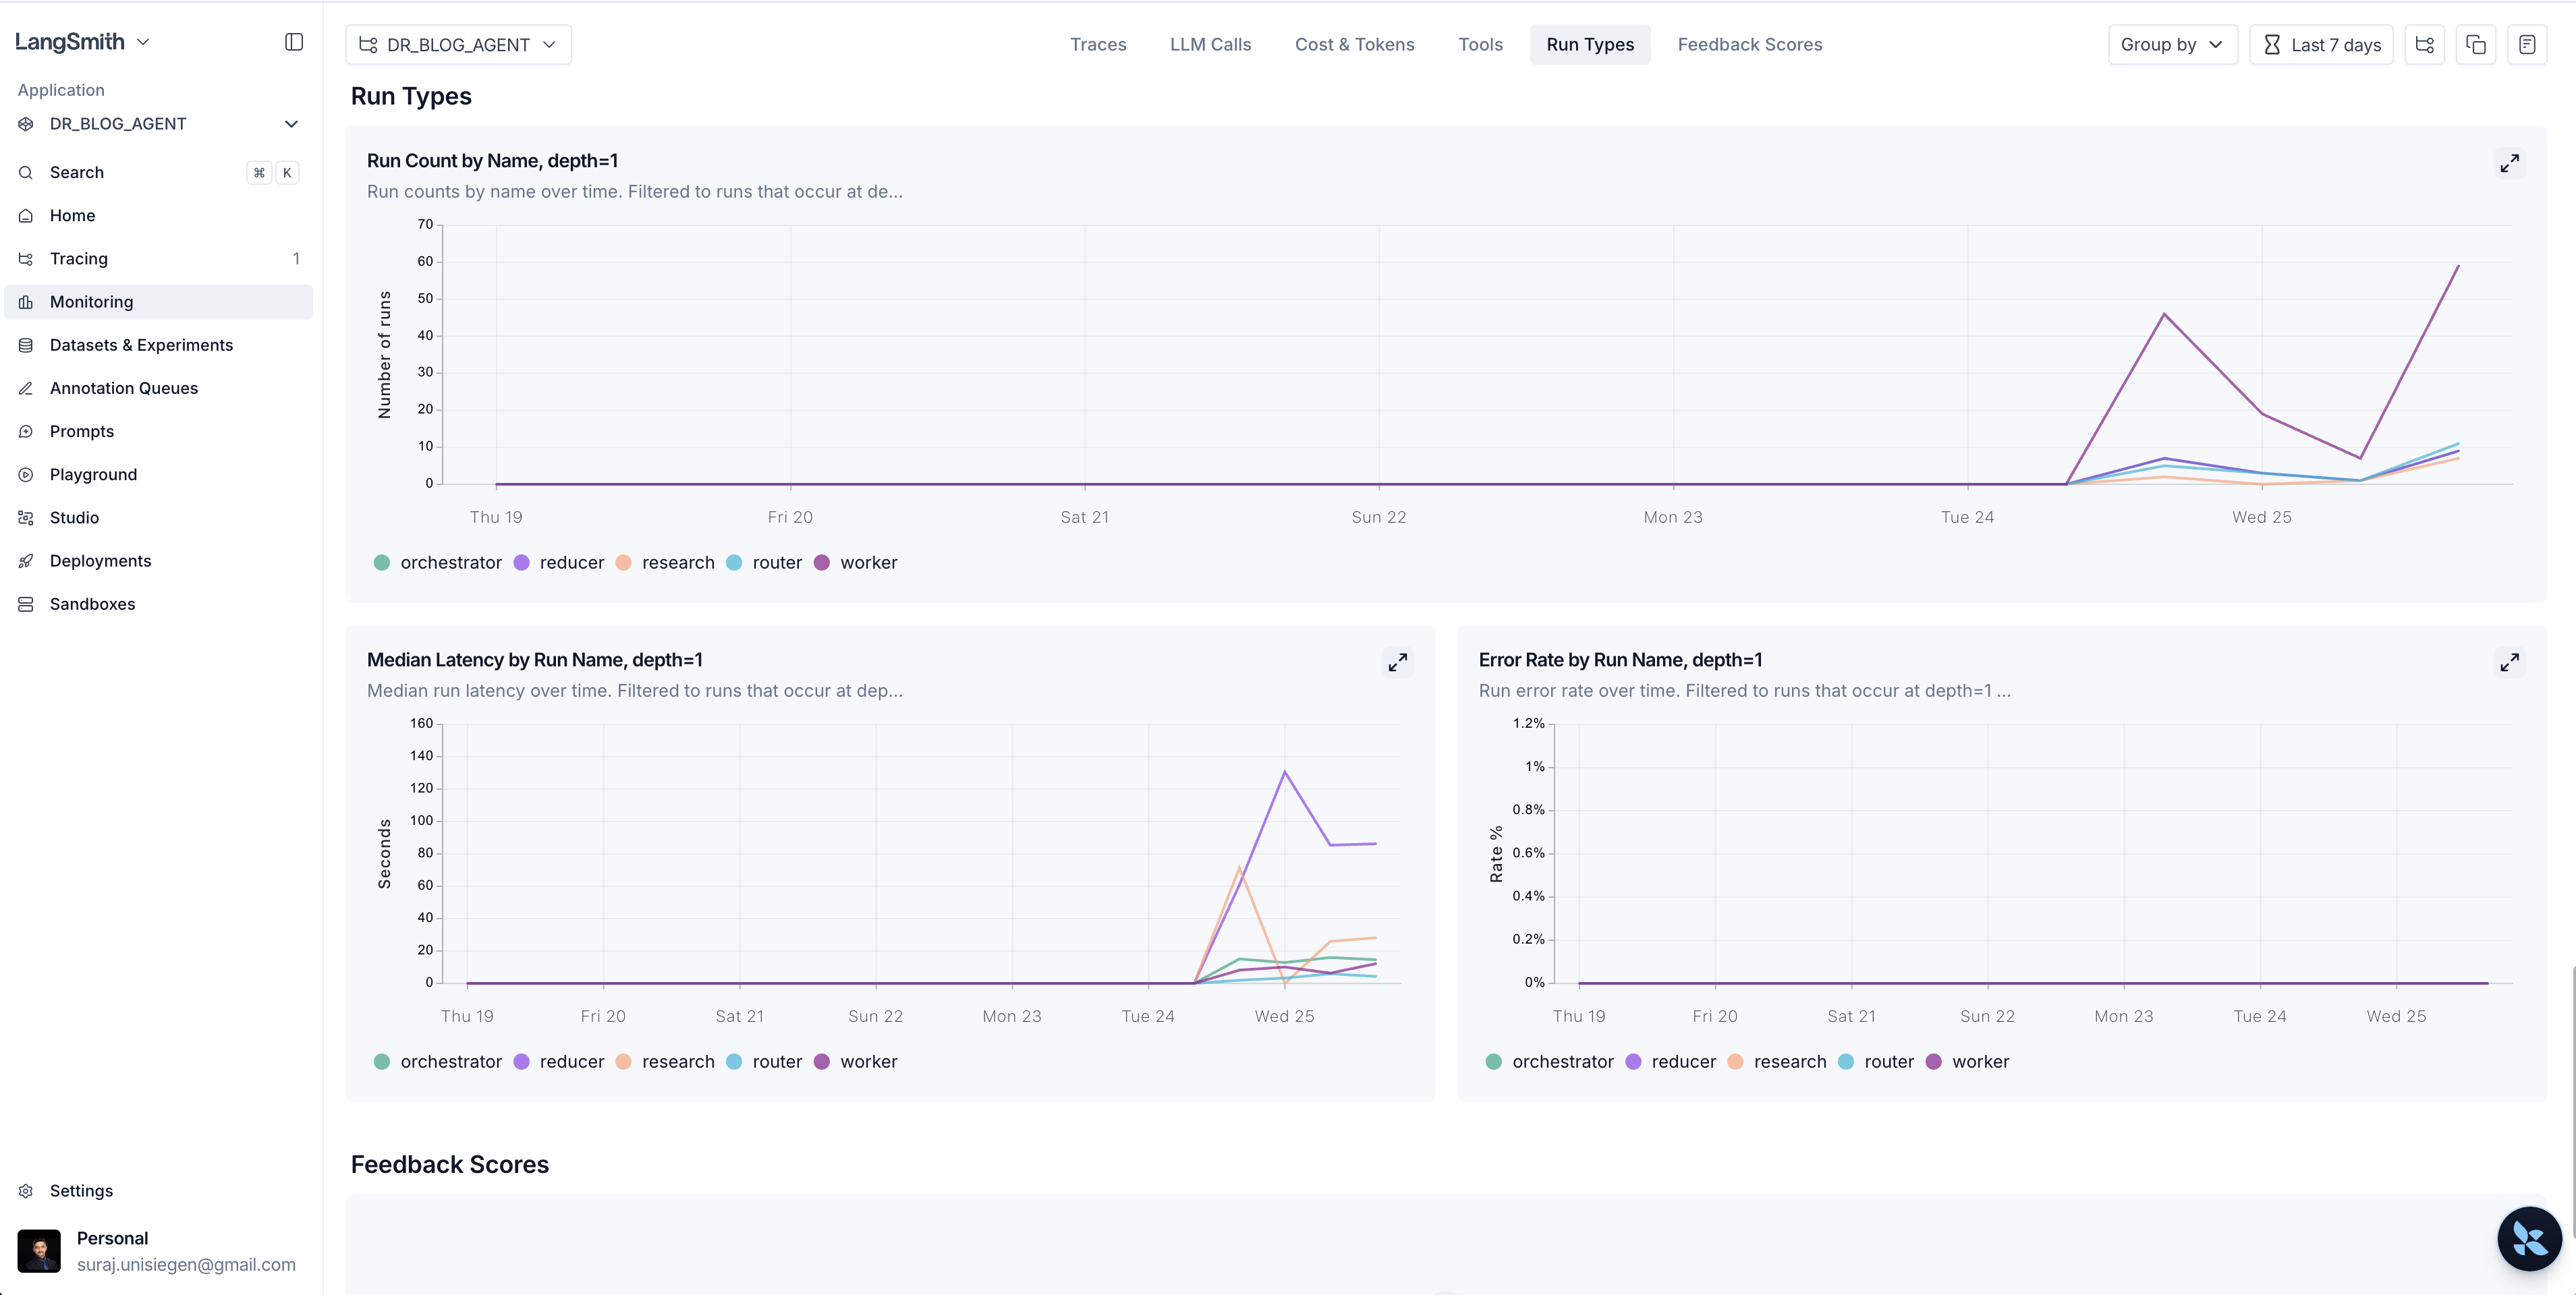2576x1295 pixels.
Task: Toggle worker series in Run Count legend
Action: tap(867, 563)
